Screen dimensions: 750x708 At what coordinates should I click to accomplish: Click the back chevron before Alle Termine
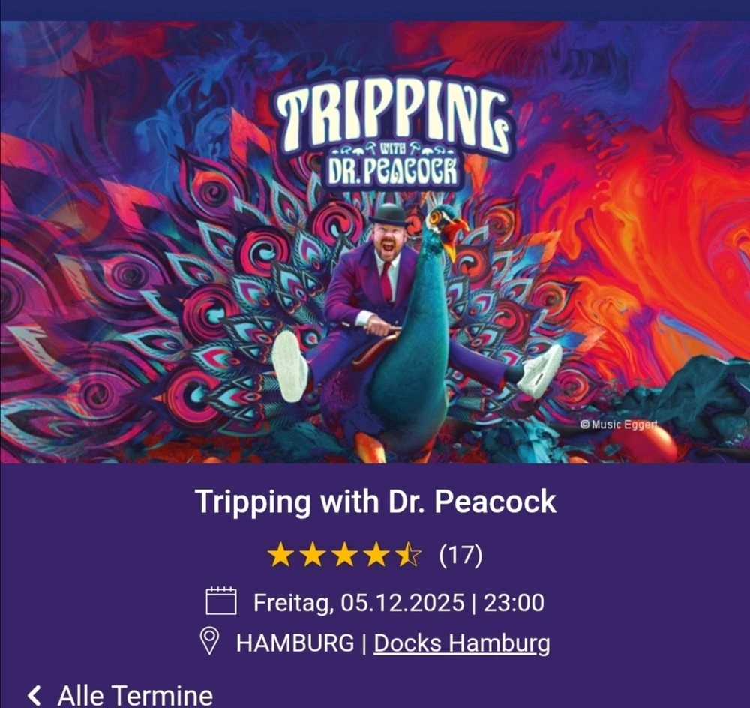click(x=34, y=695)
